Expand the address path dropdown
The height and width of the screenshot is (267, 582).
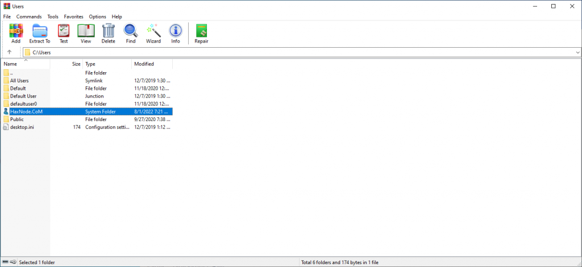click(577, 53)
